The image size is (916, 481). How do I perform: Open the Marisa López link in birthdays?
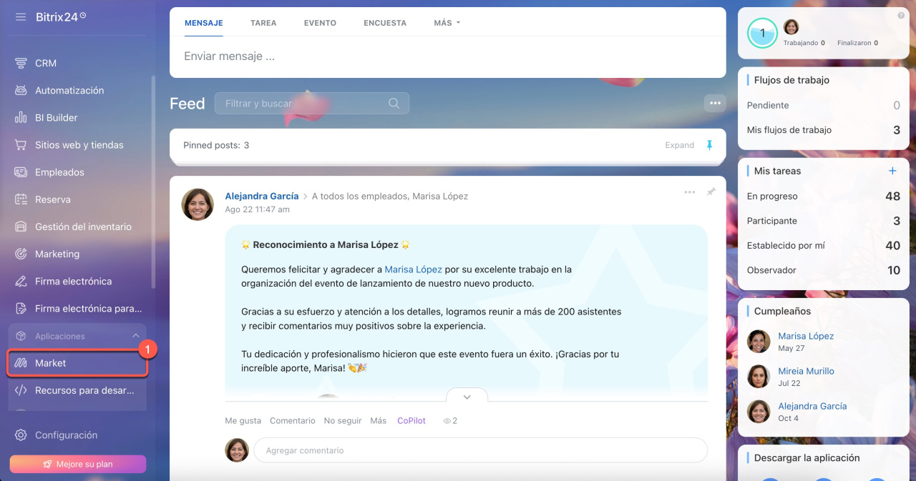click(x=805, y=336)
